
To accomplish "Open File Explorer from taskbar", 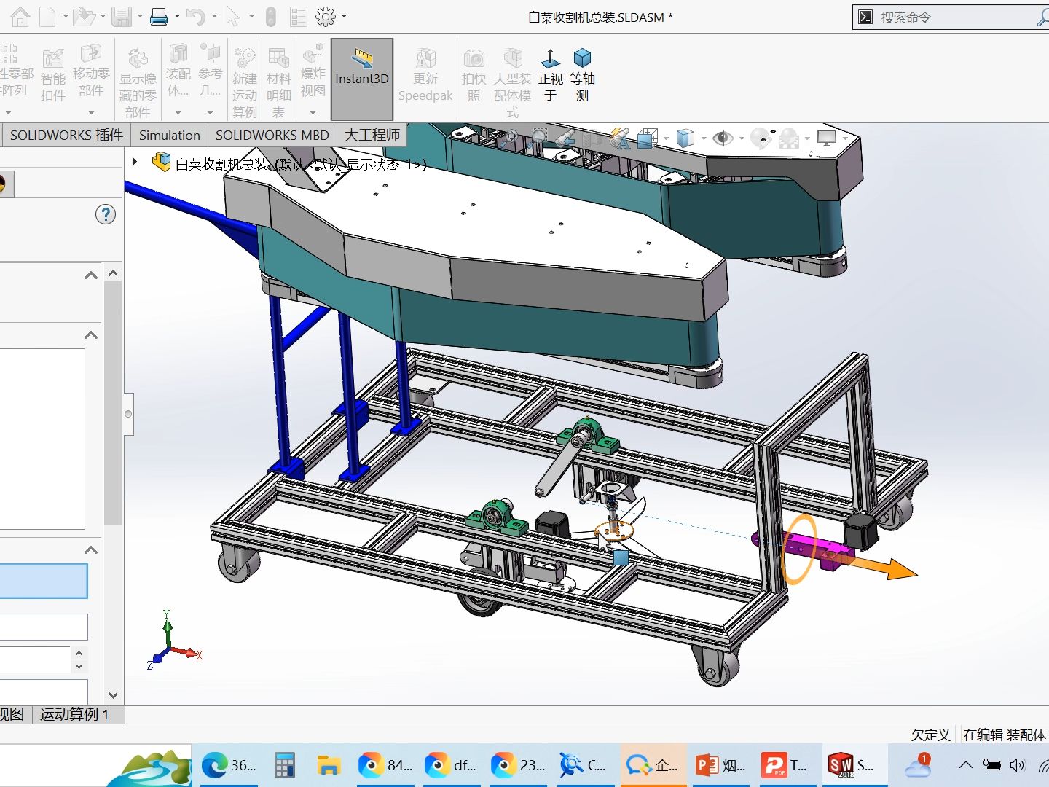I will tap(329, 765).
